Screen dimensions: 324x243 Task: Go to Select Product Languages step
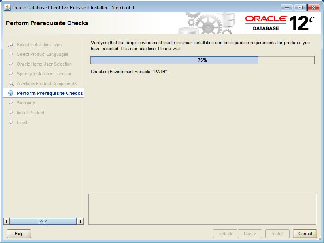[43, 54]
